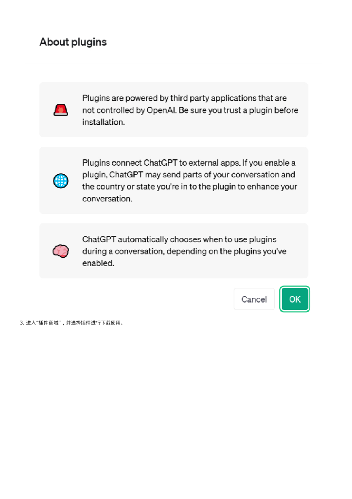Click the "ChatGPT automatically chooses when" line
The image size is (352, 499).
[179, 239]
